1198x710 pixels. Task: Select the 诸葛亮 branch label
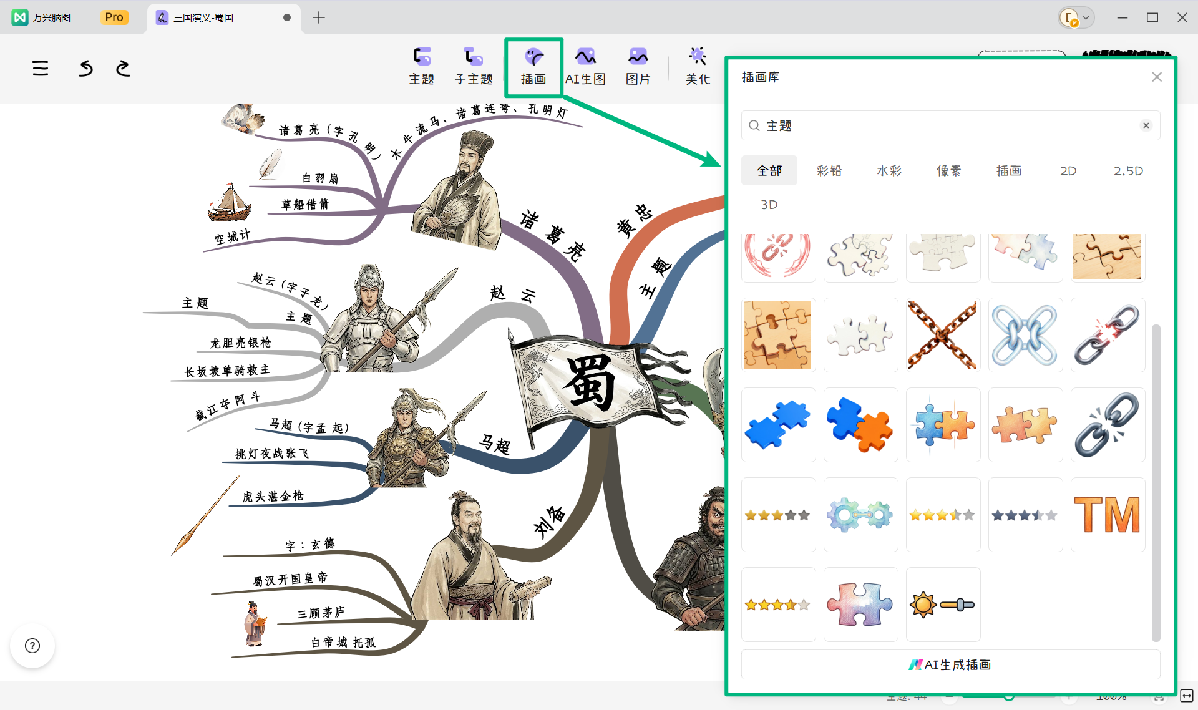[553, 235]
